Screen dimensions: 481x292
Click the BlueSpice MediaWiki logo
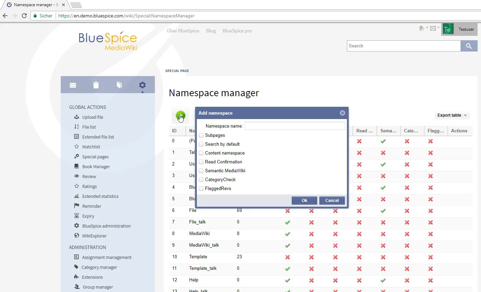coord(108,41)
